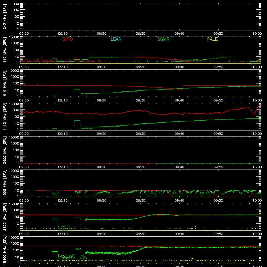Image resolution: width=267 pixels, height=267 pixels.
Task: Click the 09:50 label under the 2695 MHz panel
Action: (x=218, y=167)
